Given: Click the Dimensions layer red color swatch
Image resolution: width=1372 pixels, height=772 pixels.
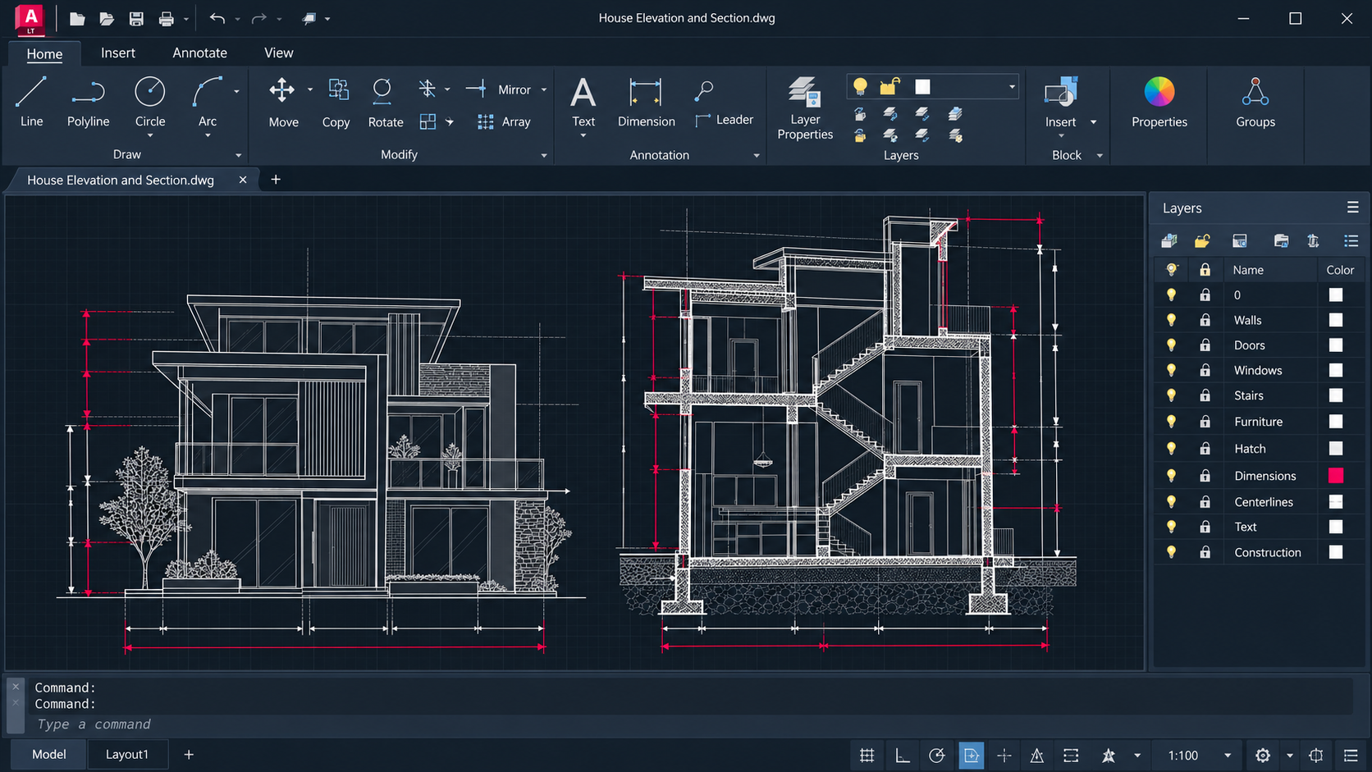Looking at the screenshot, I should 1336,475.
